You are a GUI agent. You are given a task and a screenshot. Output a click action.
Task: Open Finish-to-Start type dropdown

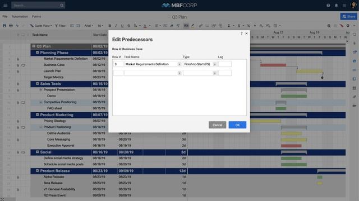point(214,64)
